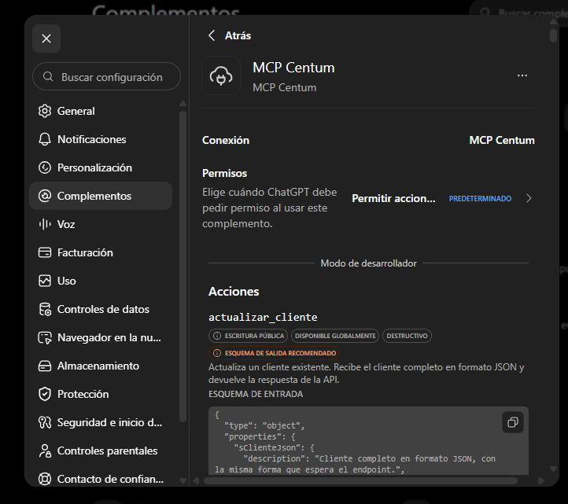Open the three-dots more options menu
This screenshot has width=568, height=504.
[522, 75]
